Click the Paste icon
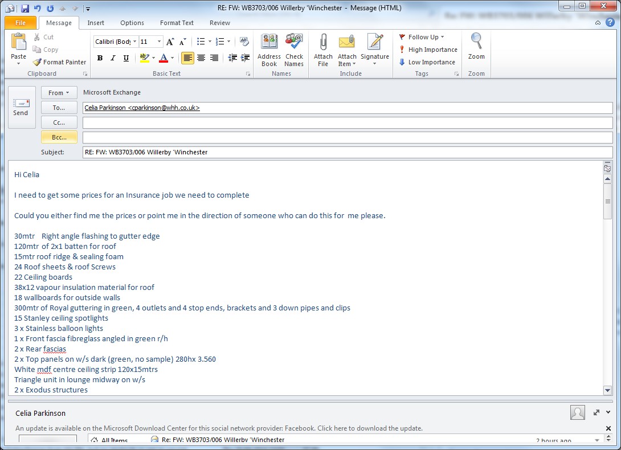 18,42
